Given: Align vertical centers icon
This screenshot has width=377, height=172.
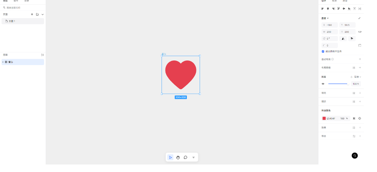Looking at the screenshot, I should [344, 9].
